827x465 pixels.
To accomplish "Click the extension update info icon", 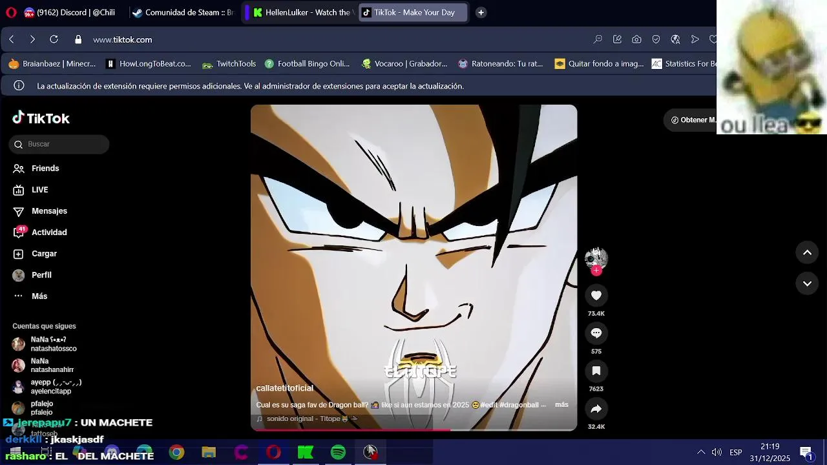I will point(19,86).
